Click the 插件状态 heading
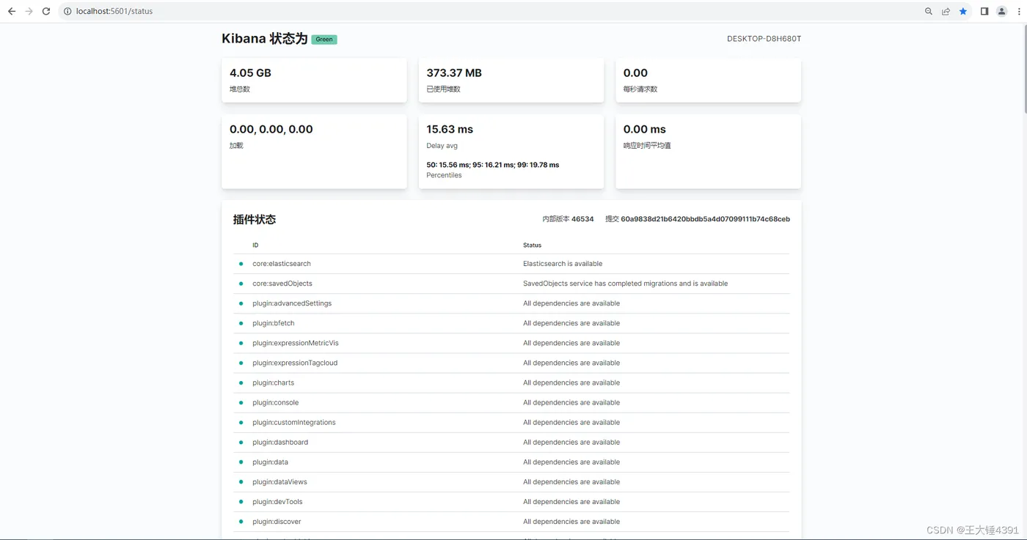This screenshot has height=540, width=1027. pyautogui.click(x=255, y=219)
